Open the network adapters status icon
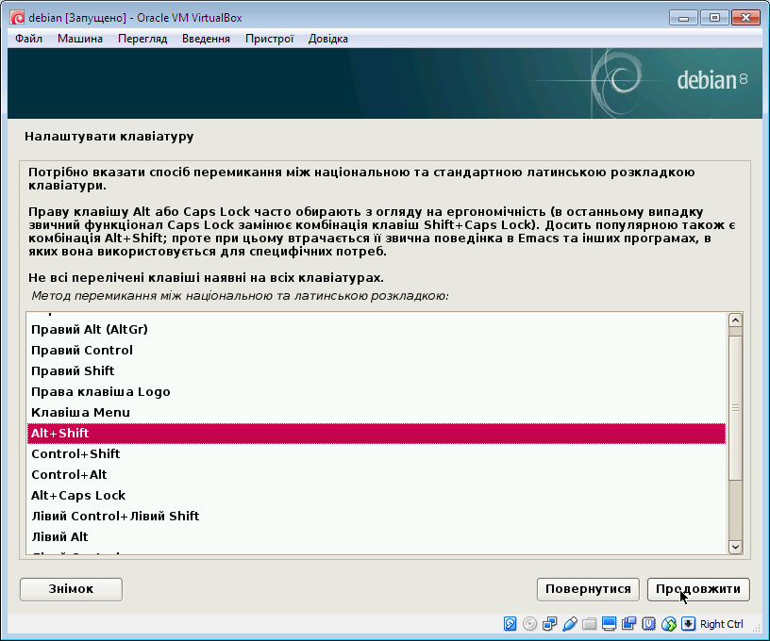Viewport: 770px width, 641px height. click(550, 624)
